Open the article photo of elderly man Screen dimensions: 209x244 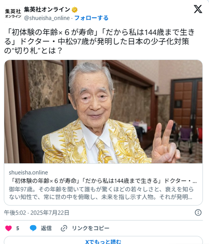point(103,111)
